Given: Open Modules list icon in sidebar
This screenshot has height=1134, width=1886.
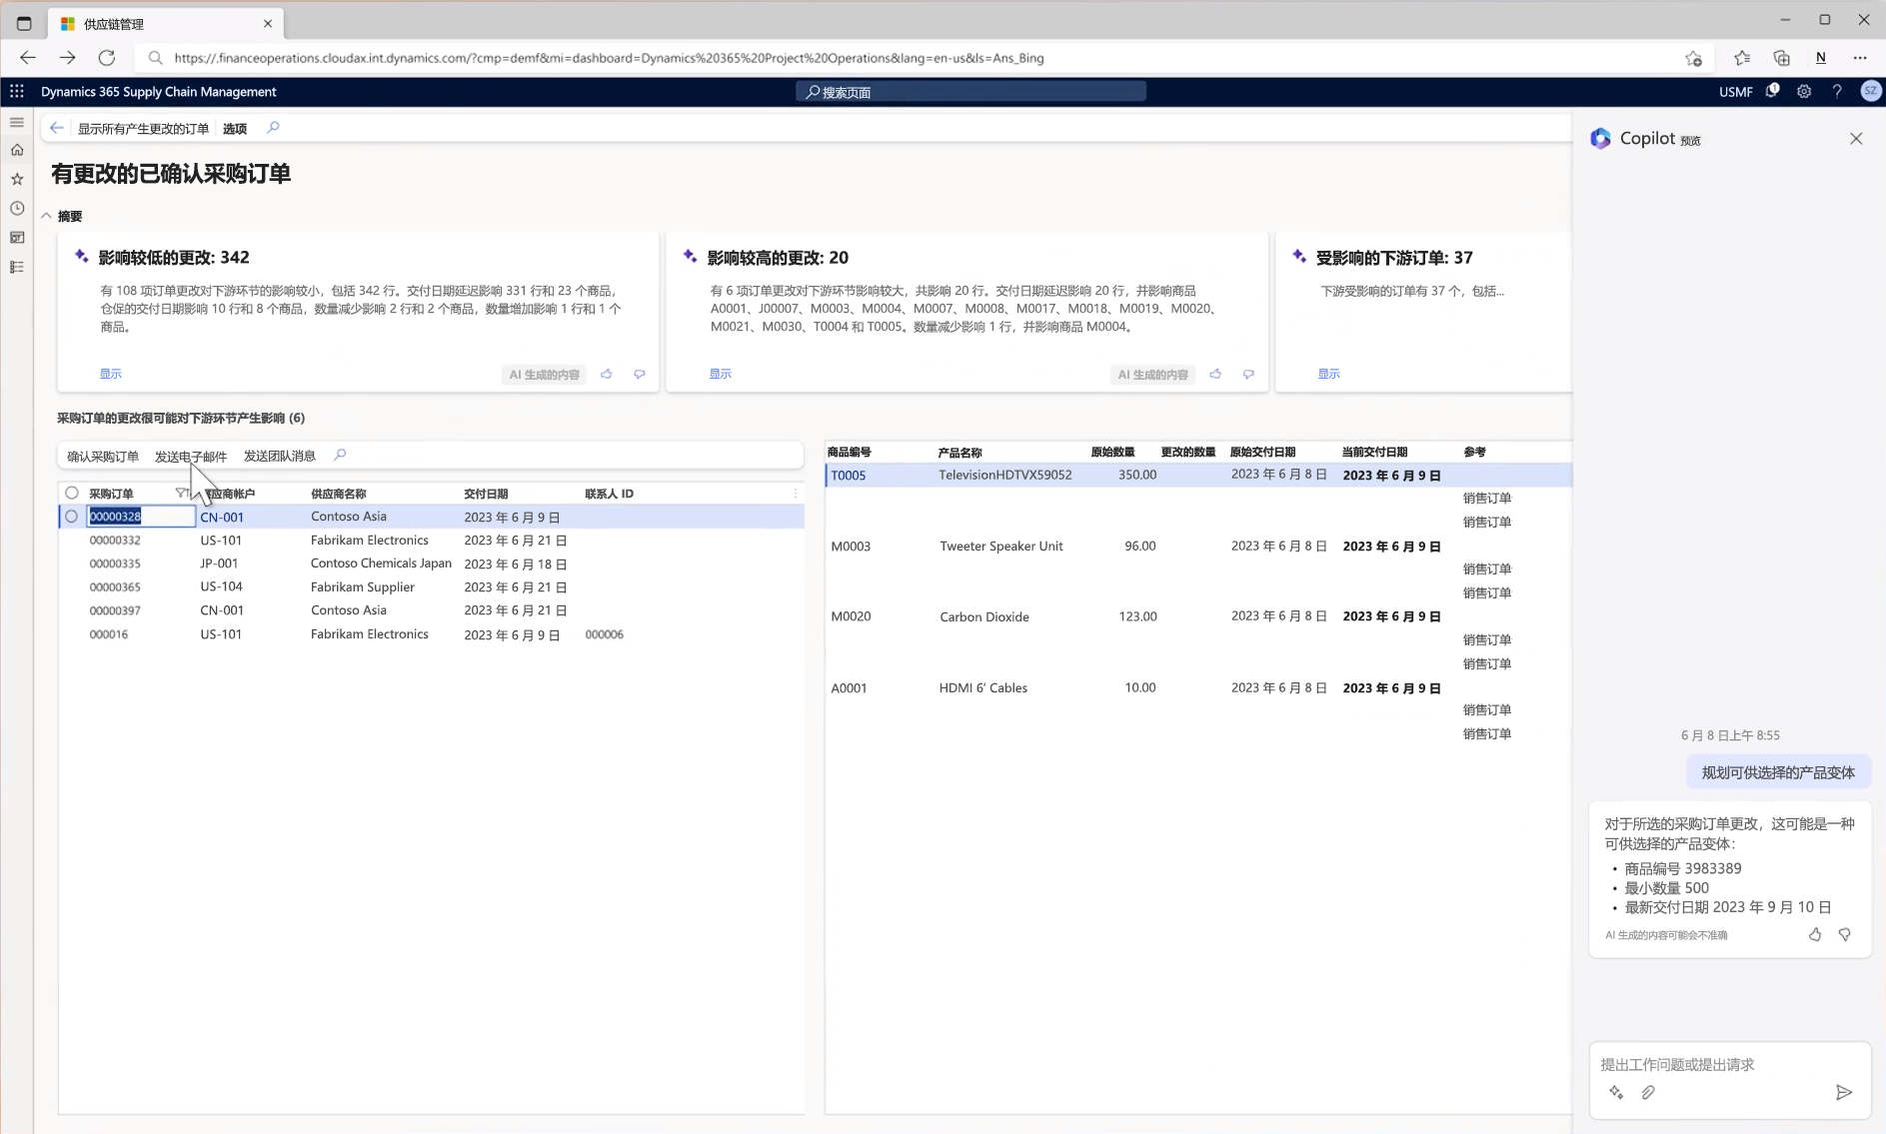Looking at the screenshot, I should tap(17, 267).
